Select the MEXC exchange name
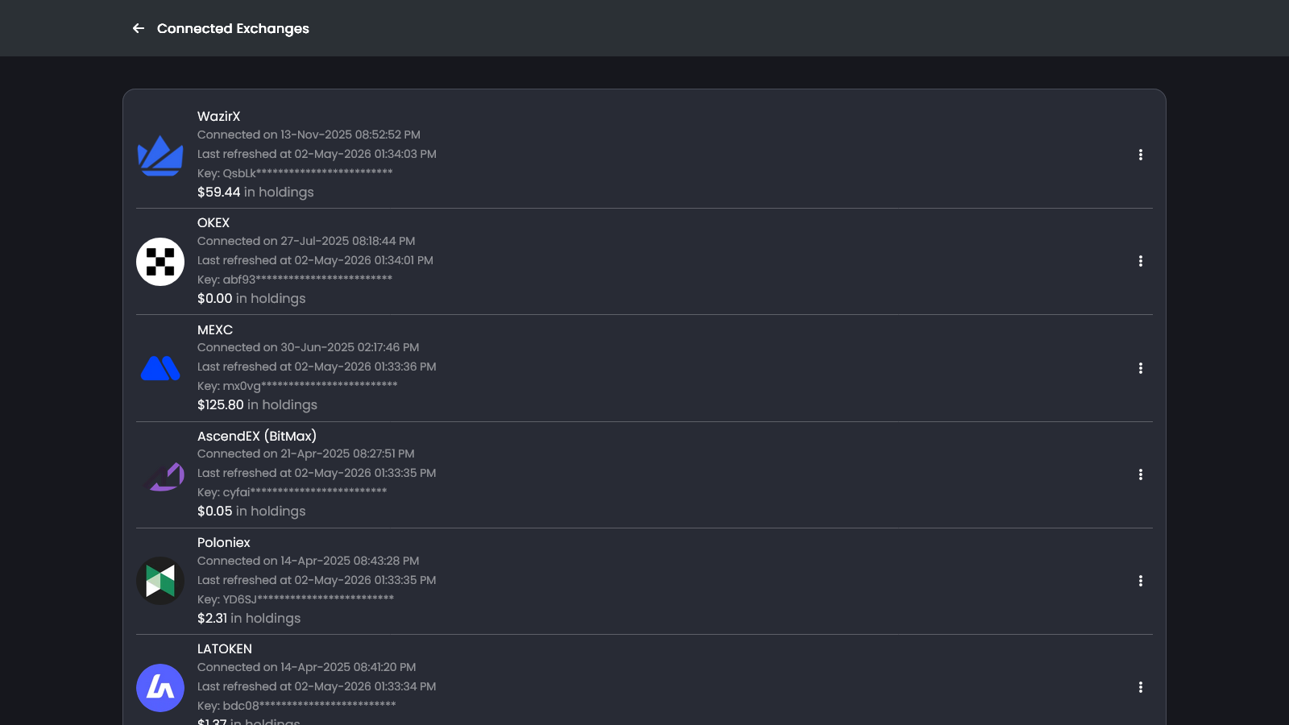Image resolution: width=1289 pixels, height=725 pixels. [215, 329]
